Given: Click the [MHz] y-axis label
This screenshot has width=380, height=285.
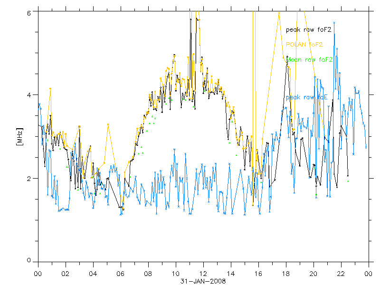Looking at the screenshot, I should click(x=19, y=137).
